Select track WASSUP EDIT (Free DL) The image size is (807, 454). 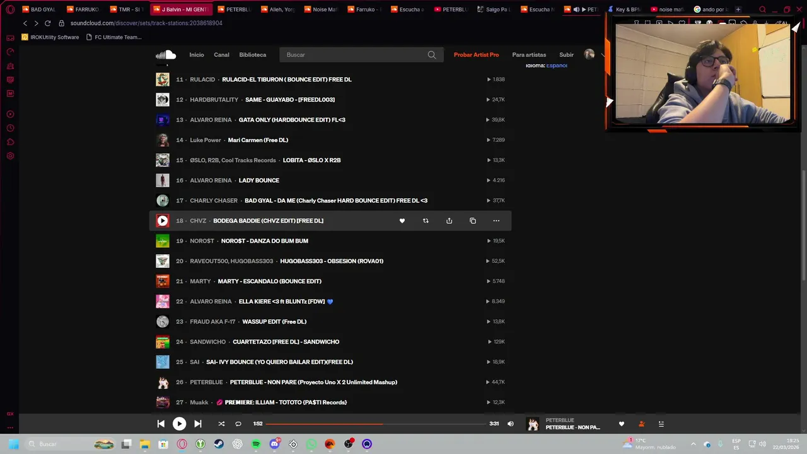pyautogui.click(x=274, y=322)
